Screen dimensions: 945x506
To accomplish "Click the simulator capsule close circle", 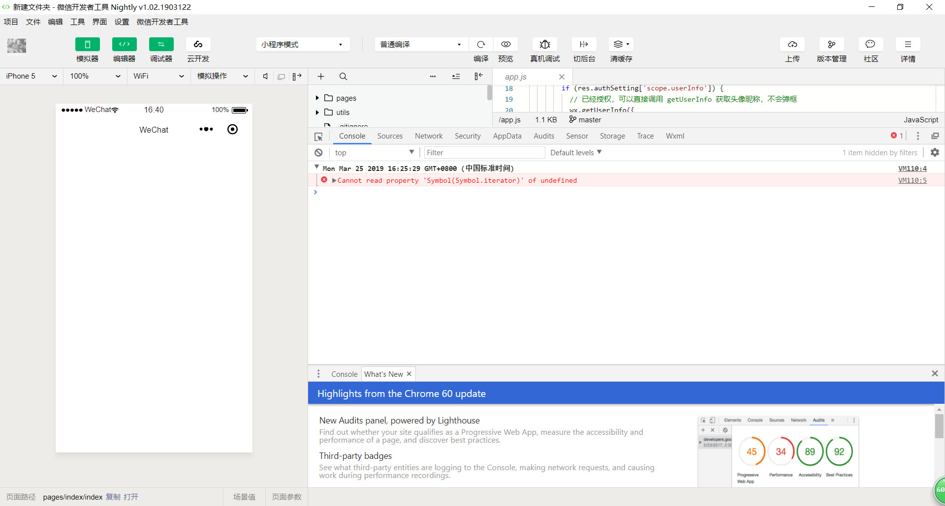I will click(232, 129).
